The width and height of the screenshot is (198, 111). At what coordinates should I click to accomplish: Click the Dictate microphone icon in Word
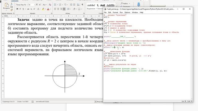[139, 5]
